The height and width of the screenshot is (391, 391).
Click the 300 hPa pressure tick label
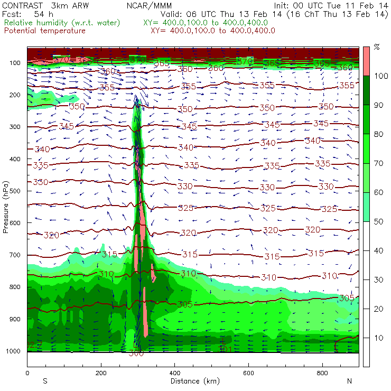pyautogui.click(x=15, y=127)
